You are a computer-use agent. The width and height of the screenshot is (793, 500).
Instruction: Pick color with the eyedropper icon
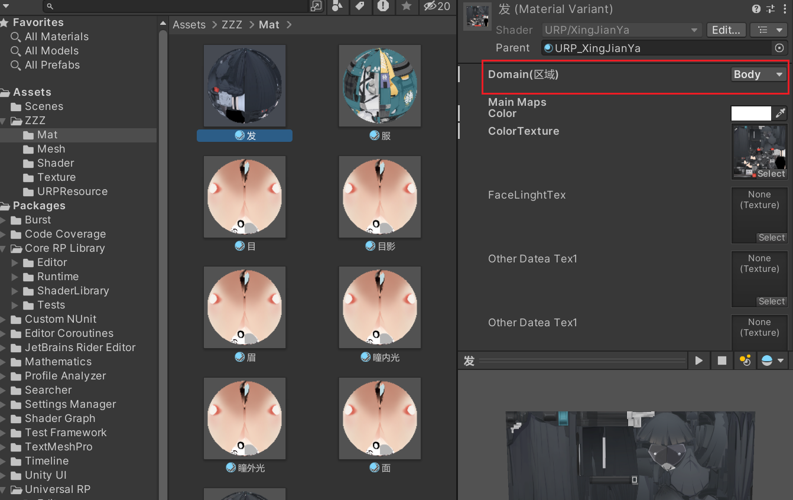tap(781, 113)
